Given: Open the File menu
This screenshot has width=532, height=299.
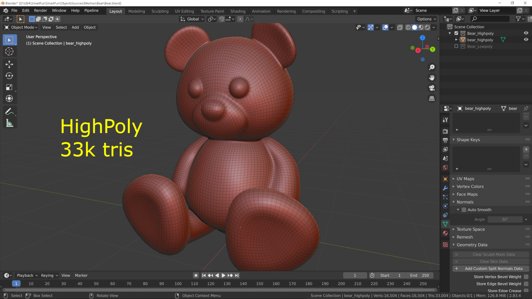Looking at the screenshot, I should pyautogui.click(x=14, y=10).
